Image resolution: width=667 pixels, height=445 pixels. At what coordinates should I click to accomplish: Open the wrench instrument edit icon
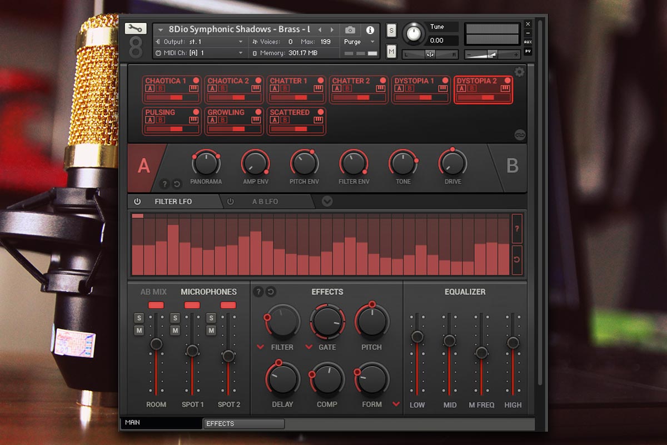pos(136,28)
